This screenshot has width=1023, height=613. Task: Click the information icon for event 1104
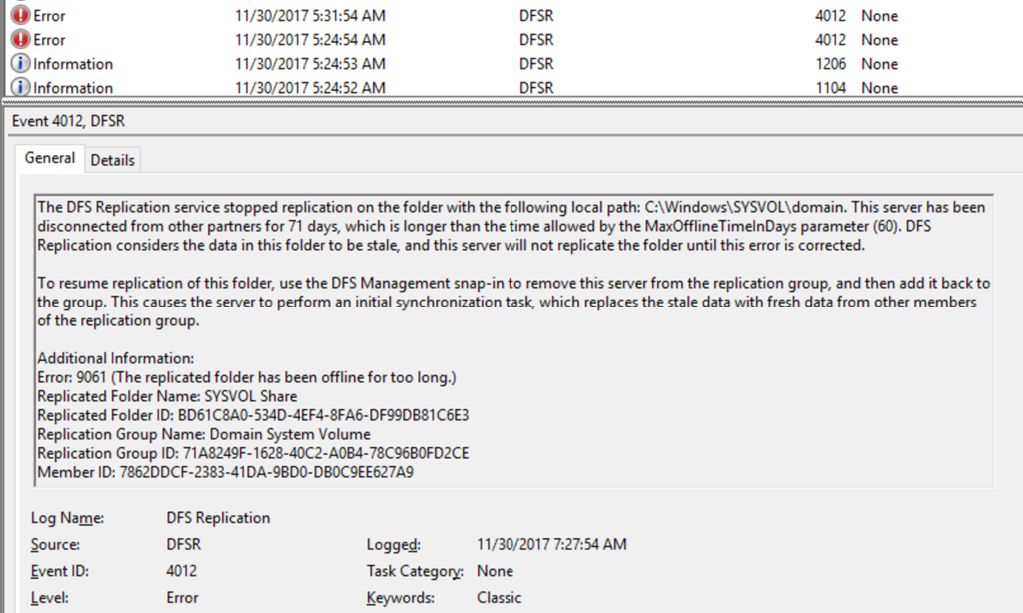click(20, 87)
